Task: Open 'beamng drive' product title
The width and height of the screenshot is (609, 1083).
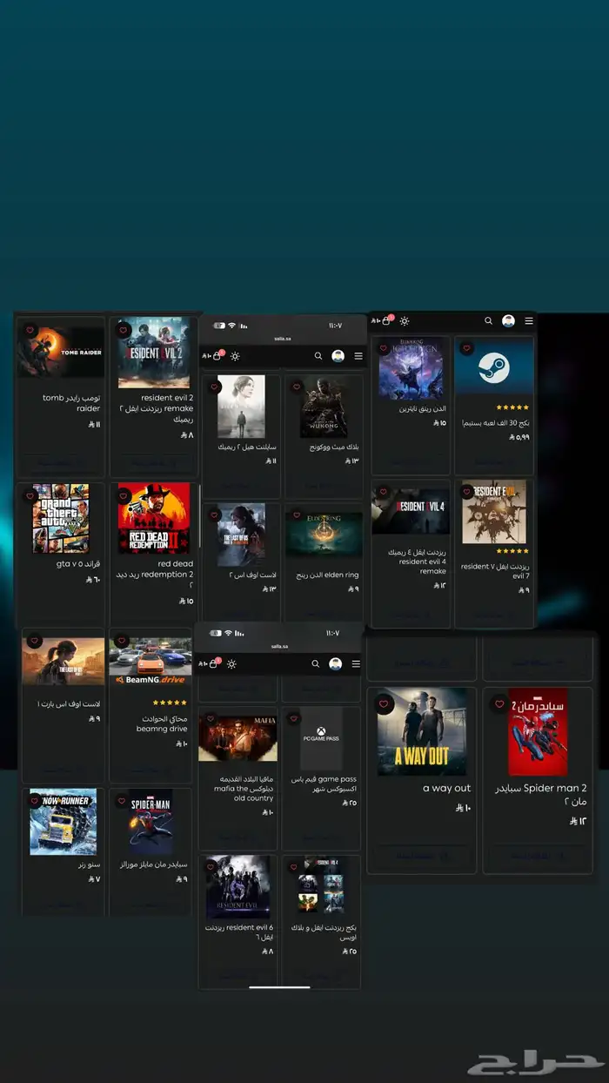Action: click(x=162, y=723)
